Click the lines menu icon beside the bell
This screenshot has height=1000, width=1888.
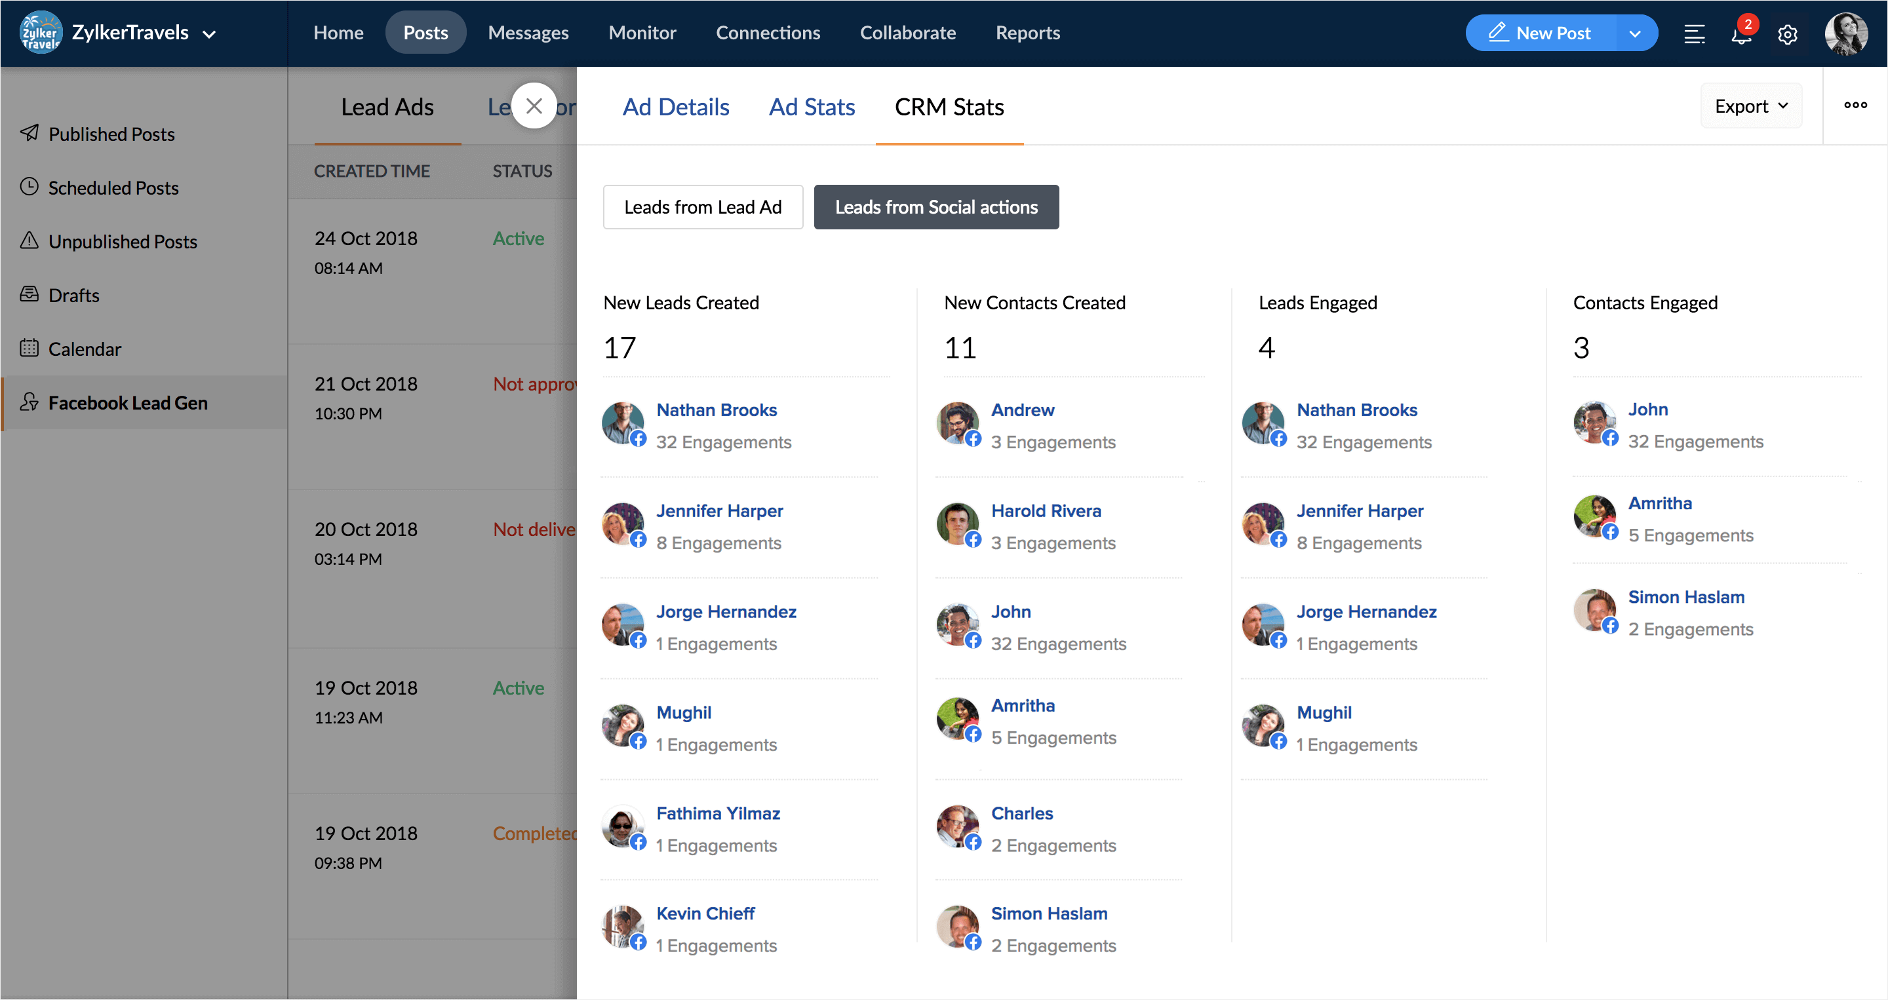point(1694,33)
